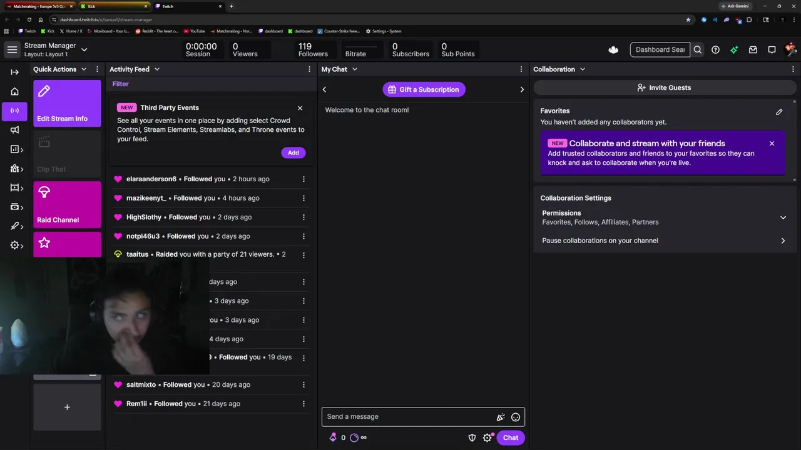Open the green sparkle icon
Viewport: 801px width, 450px height.
[x=734, y=49]
